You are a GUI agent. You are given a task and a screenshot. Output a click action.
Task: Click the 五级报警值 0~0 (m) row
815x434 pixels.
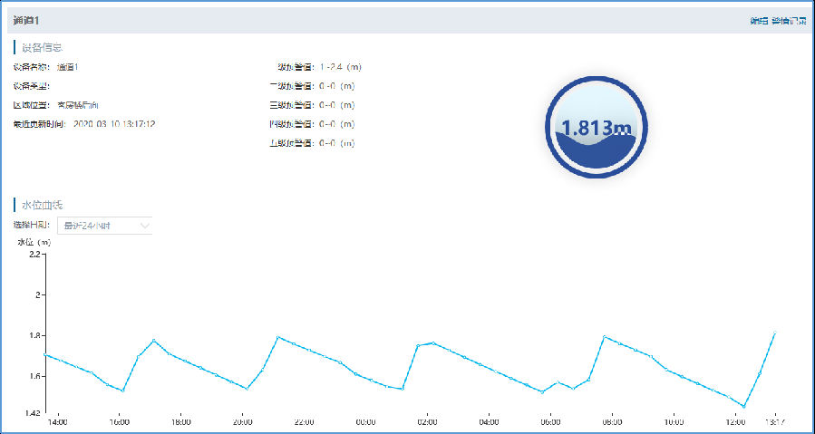tap(313, 143)
